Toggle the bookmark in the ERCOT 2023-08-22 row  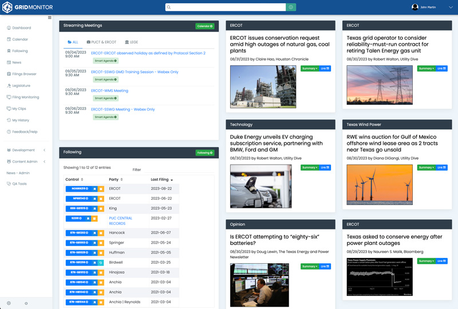coord(94,189)
